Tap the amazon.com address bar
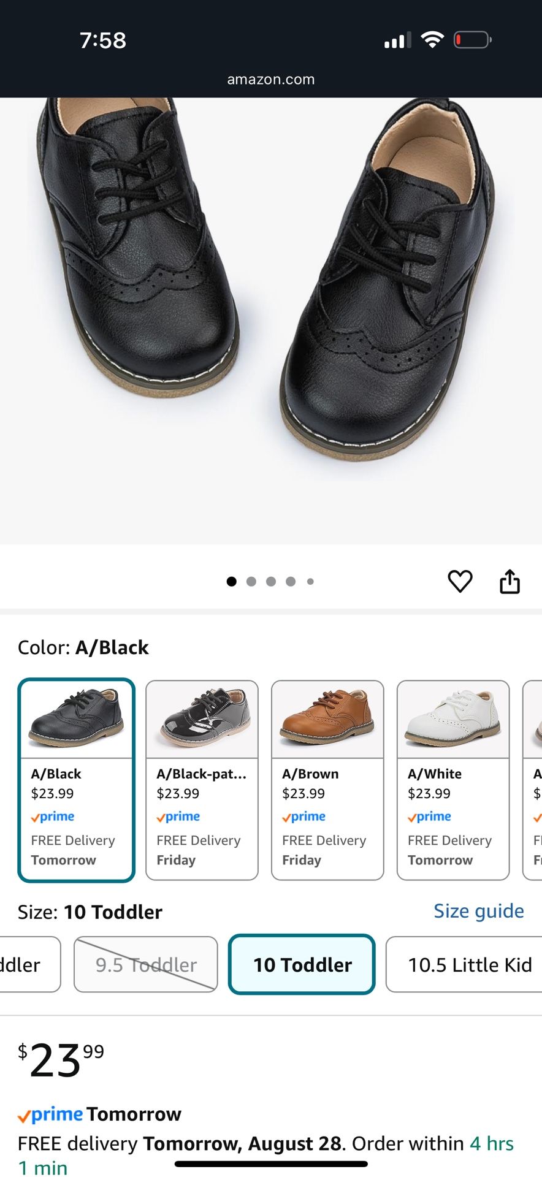 point(270,78)
